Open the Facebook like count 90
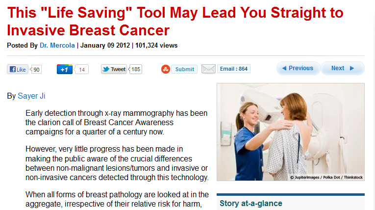Image resolution: width=375 pixels, height=210 pixels. tap(36, 70)
